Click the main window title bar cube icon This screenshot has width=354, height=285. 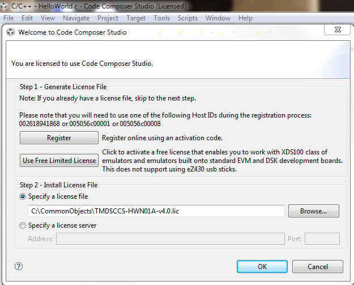[4, 6]
